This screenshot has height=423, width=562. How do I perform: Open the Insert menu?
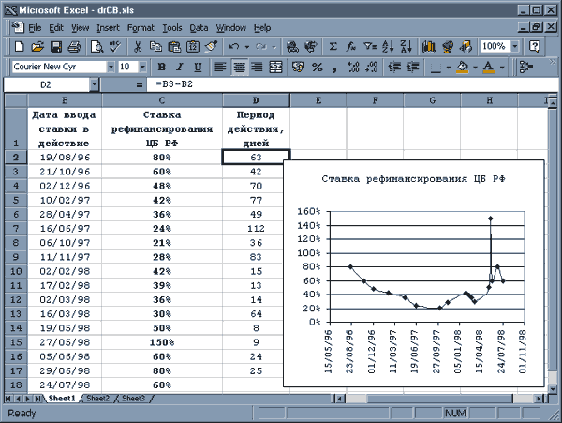(108, 28)
